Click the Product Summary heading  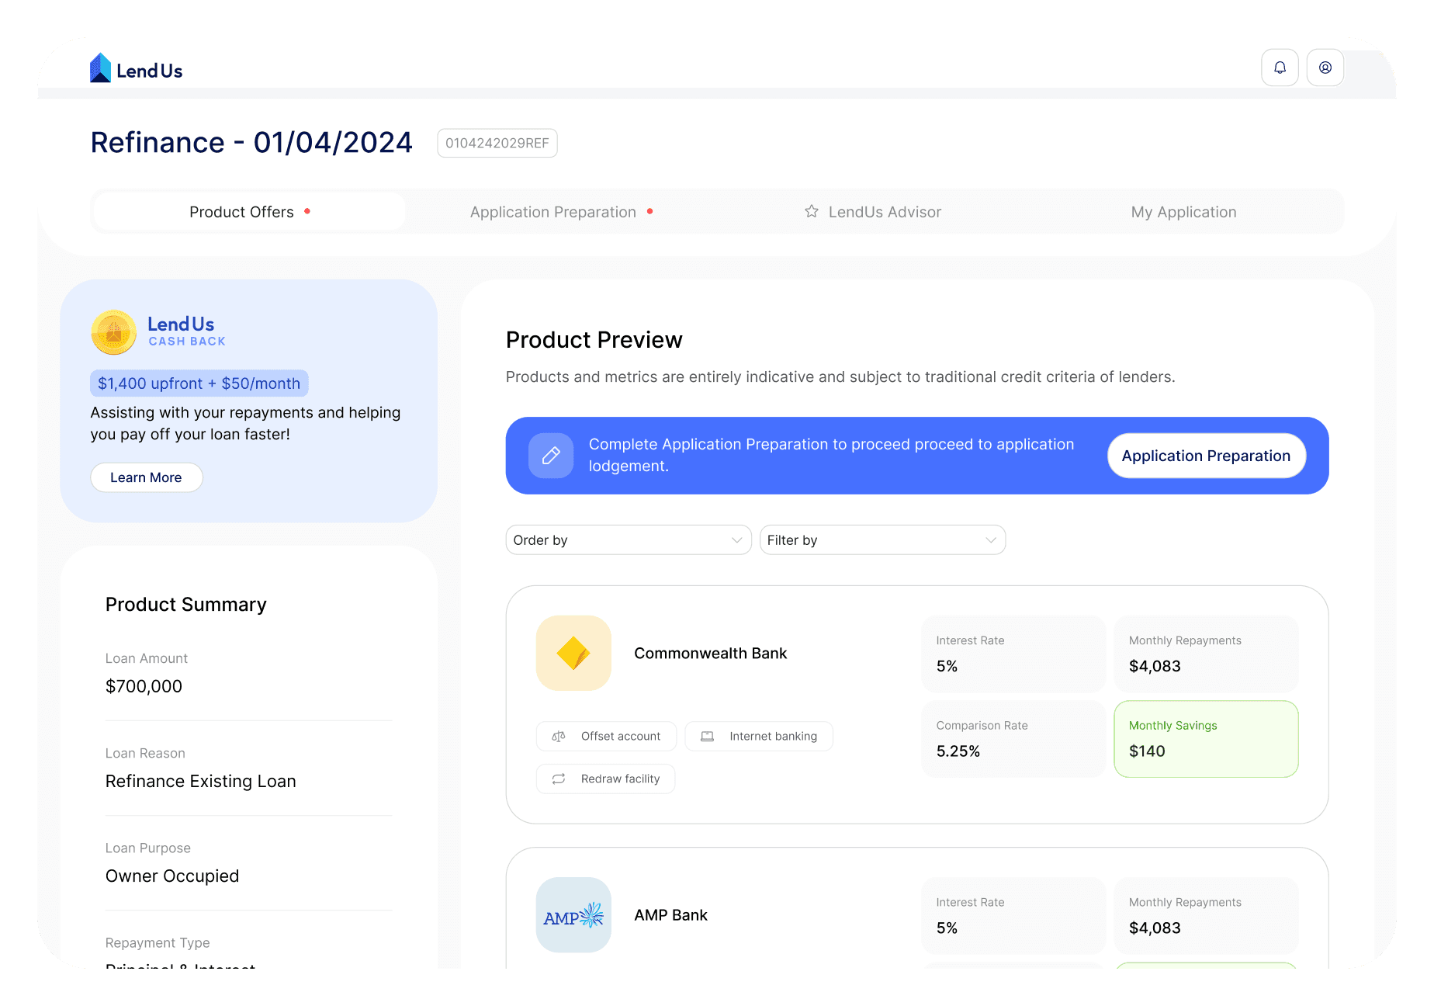pos(185,605)
